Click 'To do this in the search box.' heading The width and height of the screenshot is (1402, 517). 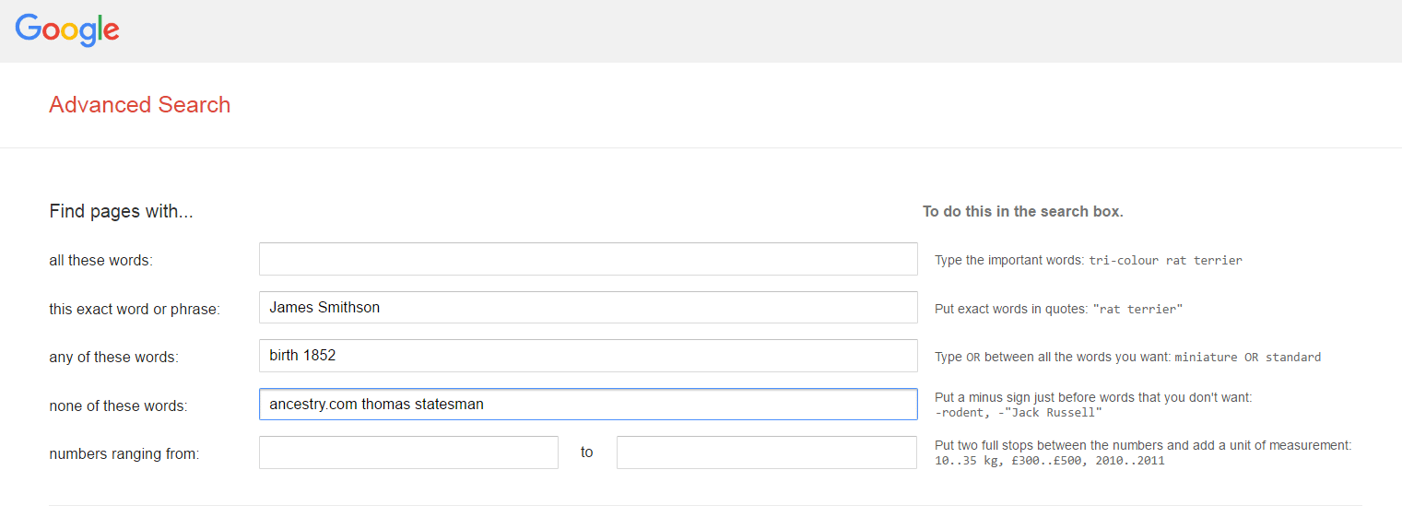coord(1023,212)
